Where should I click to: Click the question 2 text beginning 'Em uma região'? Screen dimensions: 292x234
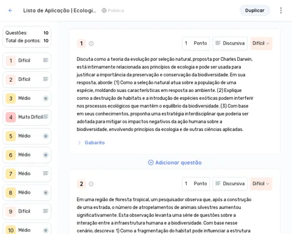click(164, 215)
